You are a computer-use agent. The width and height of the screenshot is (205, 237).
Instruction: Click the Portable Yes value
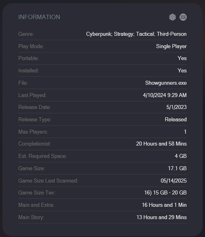[182, 58]
